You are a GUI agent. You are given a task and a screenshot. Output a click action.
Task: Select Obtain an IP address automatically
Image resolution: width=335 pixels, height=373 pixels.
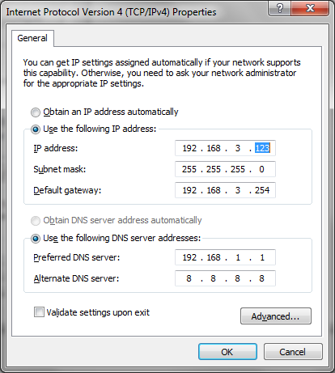(x=36, y=112)
